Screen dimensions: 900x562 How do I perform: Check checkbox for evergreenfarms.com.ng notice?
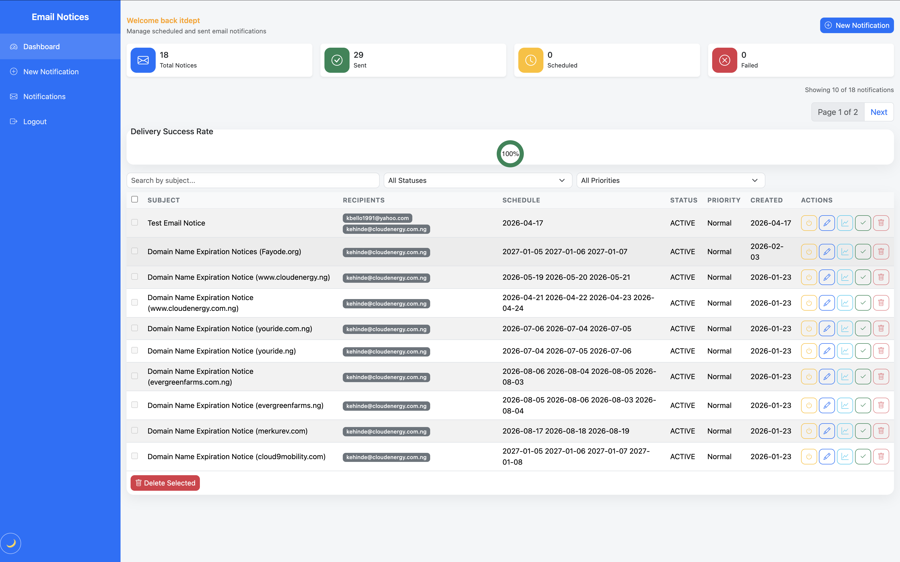pos(135,376)
